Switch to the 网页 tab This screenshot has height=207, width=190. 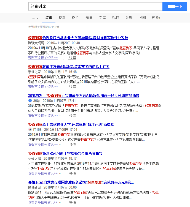coord(35,18)
